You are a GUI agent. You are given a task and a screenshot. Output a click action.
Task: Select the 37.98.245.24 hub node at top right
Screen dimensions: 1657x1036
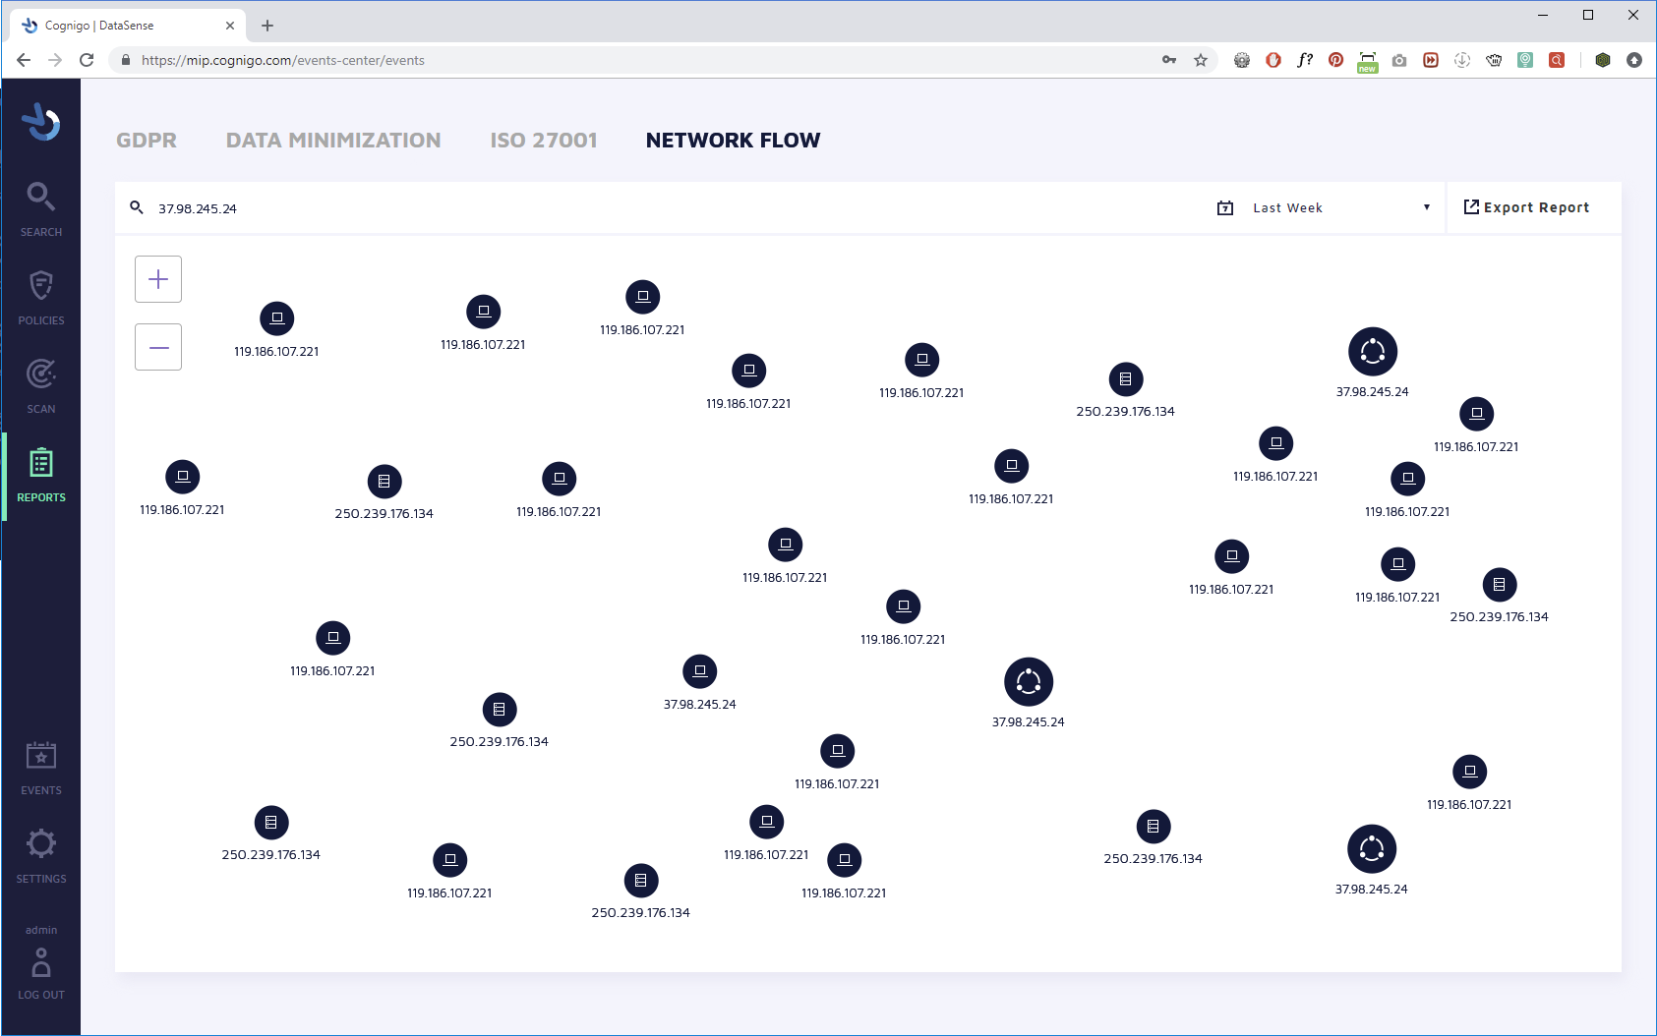coord(1373,352)
